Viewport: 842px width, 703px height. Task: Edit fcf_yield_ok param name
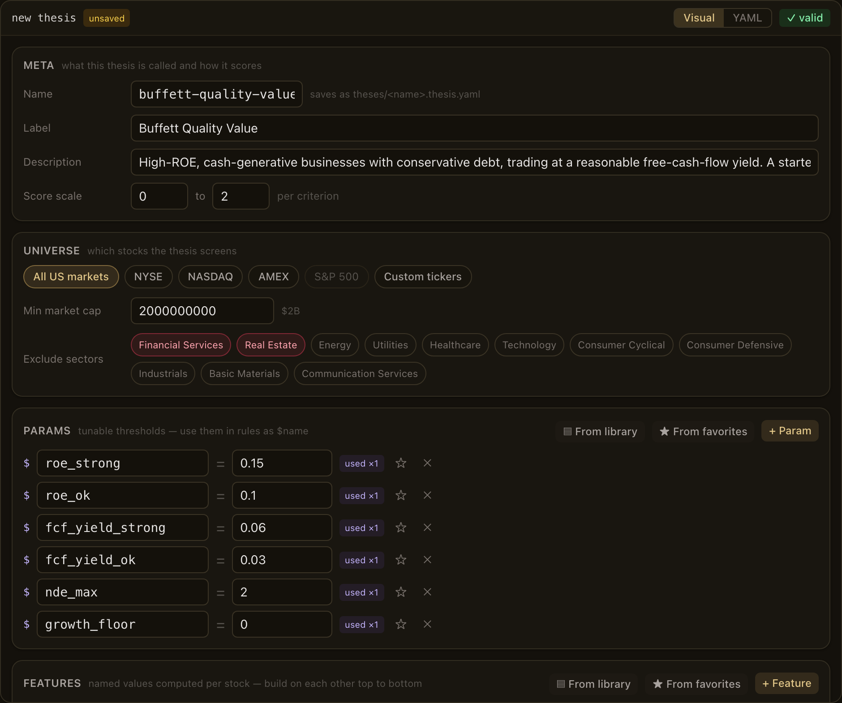pyautogui.click(x=123, y=560)
